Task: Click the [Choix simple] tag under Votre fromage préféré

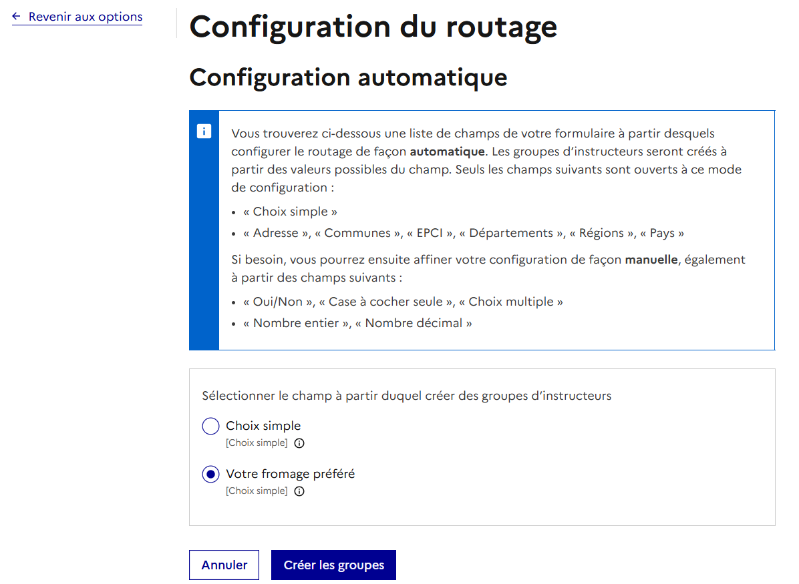Action: click(x=257, y=491)
